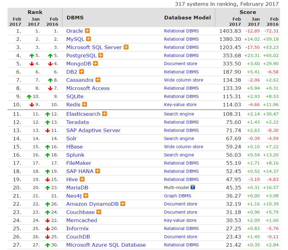The height and width of the screenshot is (250, 288).
Task: Open the CouchDB link
Action: tap(78, 237)
